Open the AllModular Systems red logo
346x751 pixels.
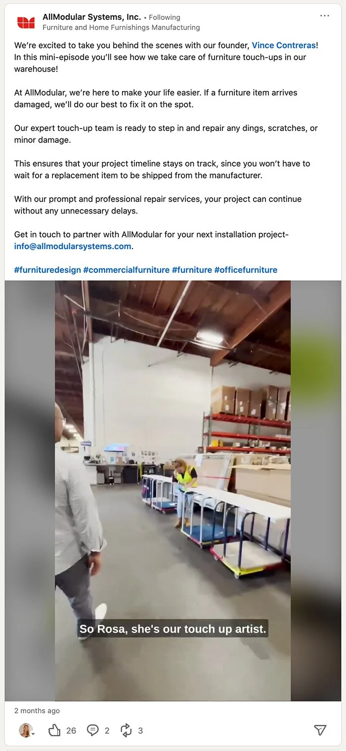tap(26, 22)
